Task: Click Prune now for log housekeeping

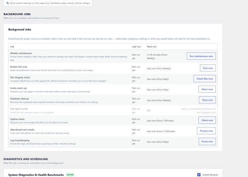Action: (x=207, y=142)
